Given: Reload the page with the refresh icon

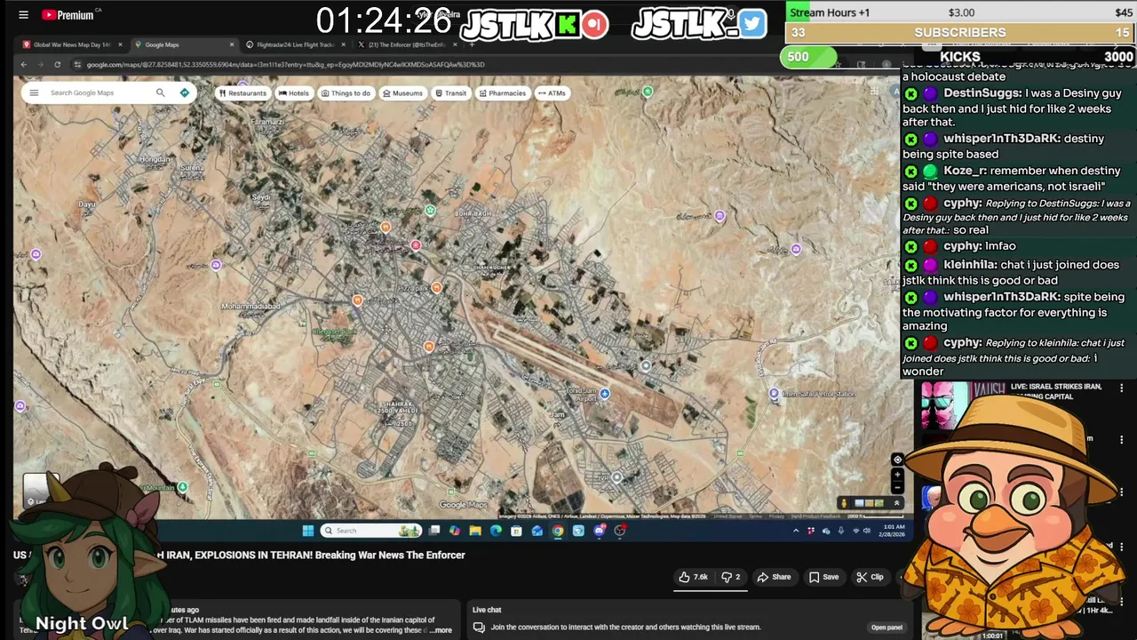Looking at the screenshot, I should tap(58, 64).
